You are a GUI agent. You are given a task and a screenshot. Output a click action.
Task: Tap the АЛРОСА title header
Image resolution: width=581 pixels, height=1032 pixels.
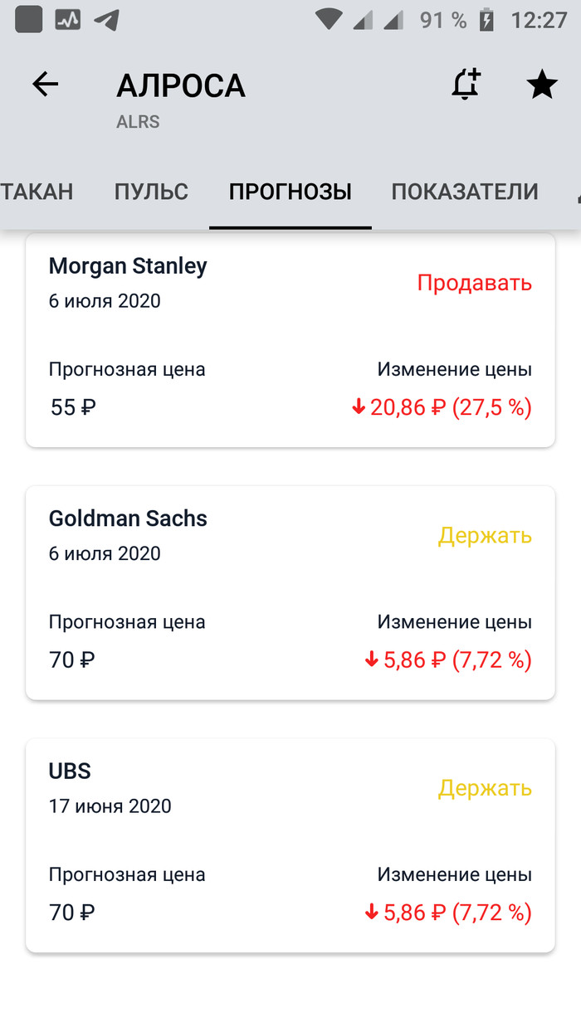coord(181,85)
